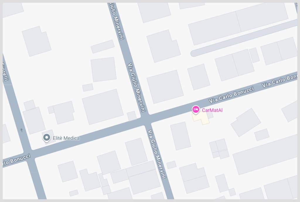
Task: Open the pink CarMatAl hotel pin
Action: (x=195, y=110)
